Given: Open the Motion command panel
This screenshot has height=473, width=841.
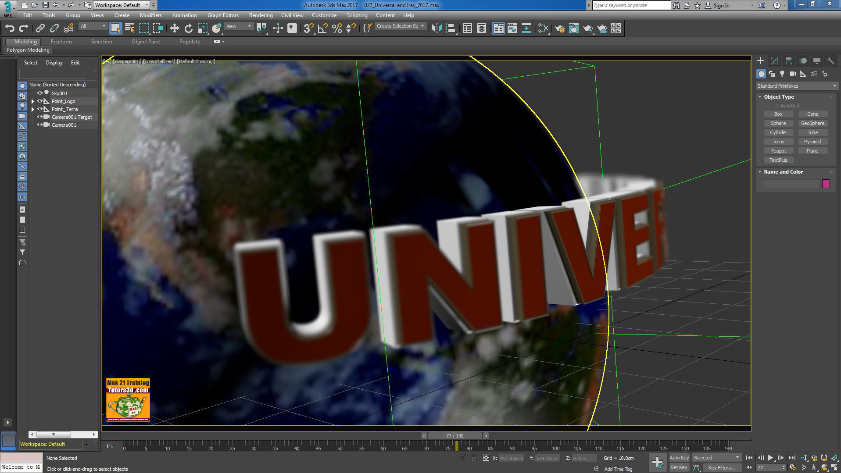Looking at the screenshot, I should point(803,61).
